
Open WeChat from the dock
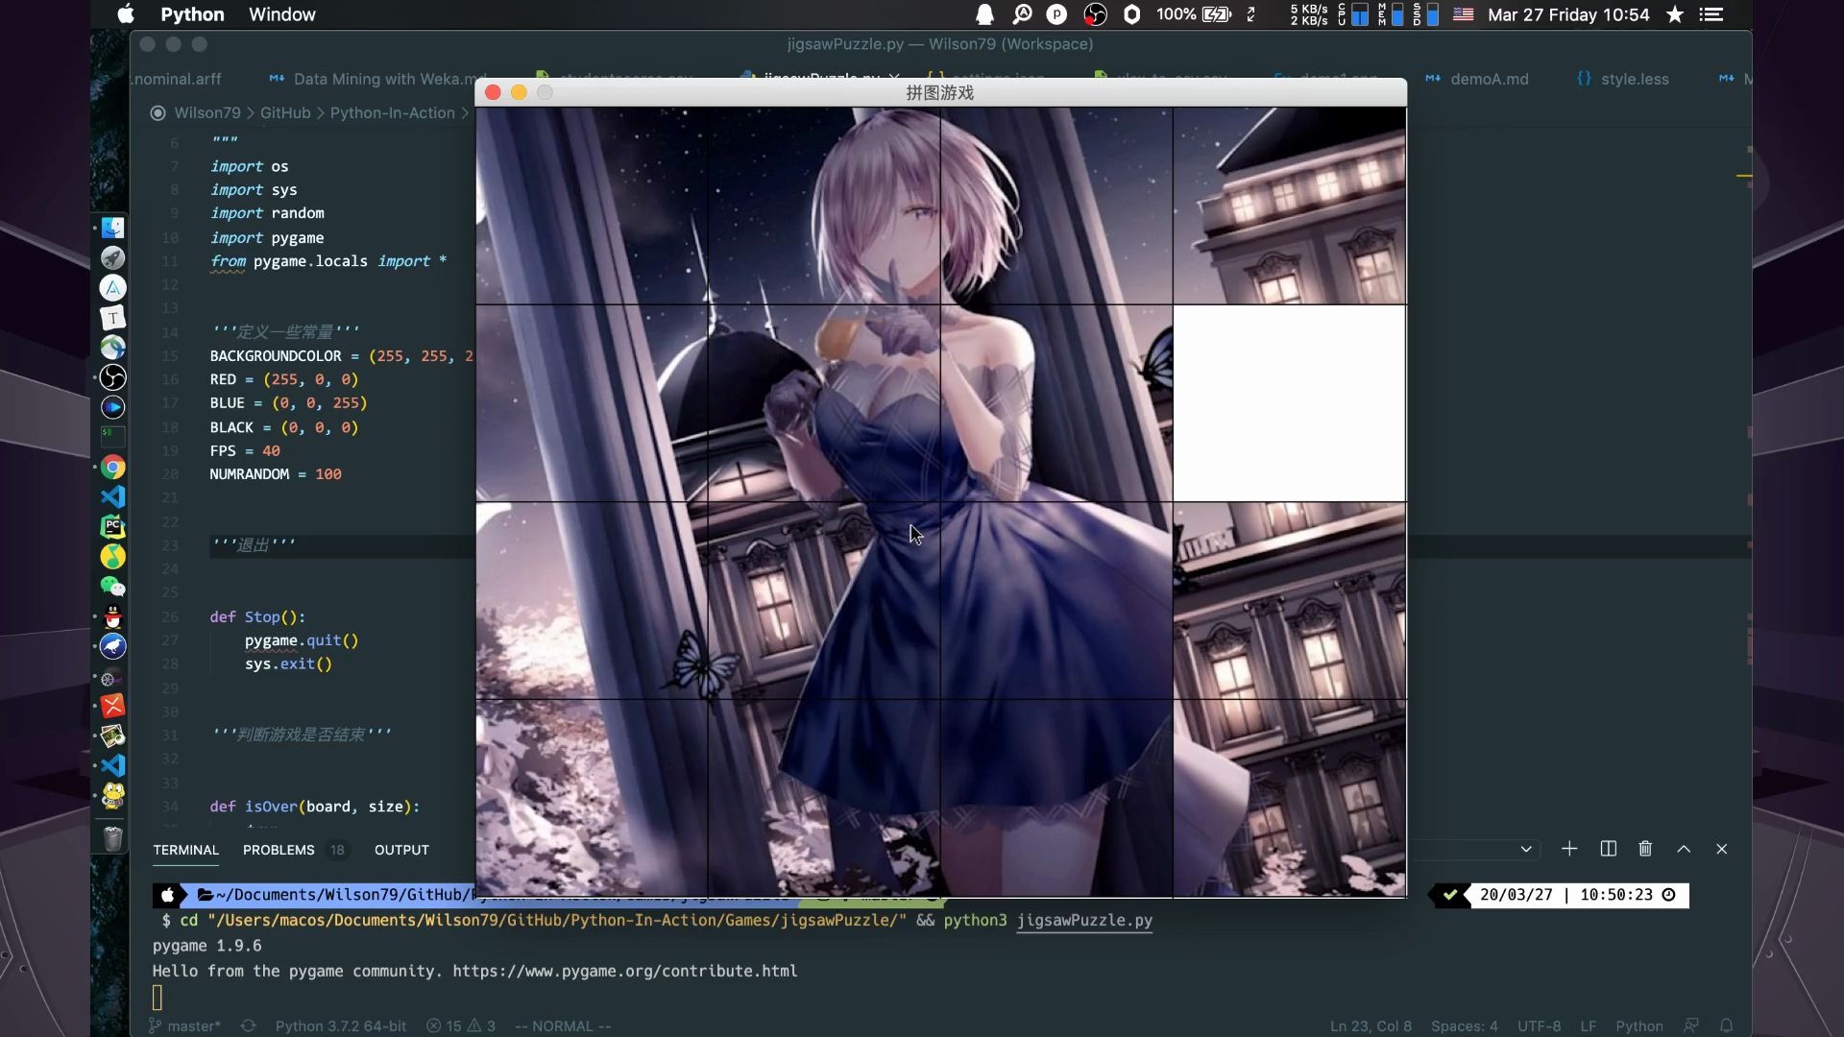click(x=113, y=587)
